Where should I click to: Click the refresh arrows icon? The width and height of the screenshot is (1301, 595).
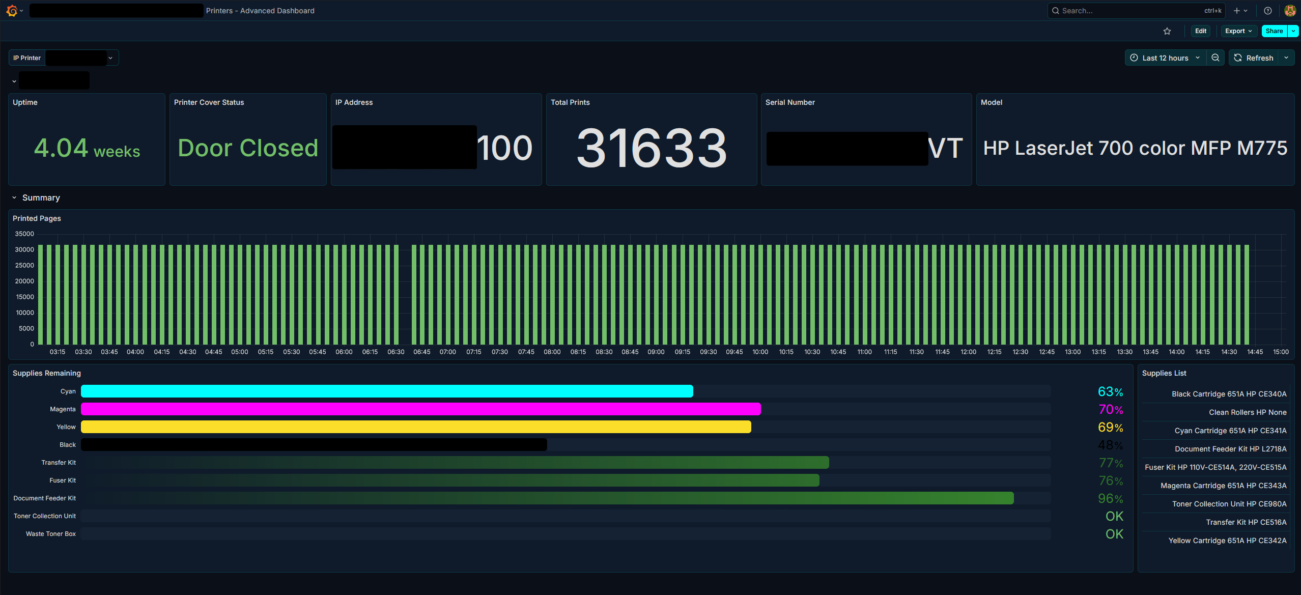pos(1238,58)
